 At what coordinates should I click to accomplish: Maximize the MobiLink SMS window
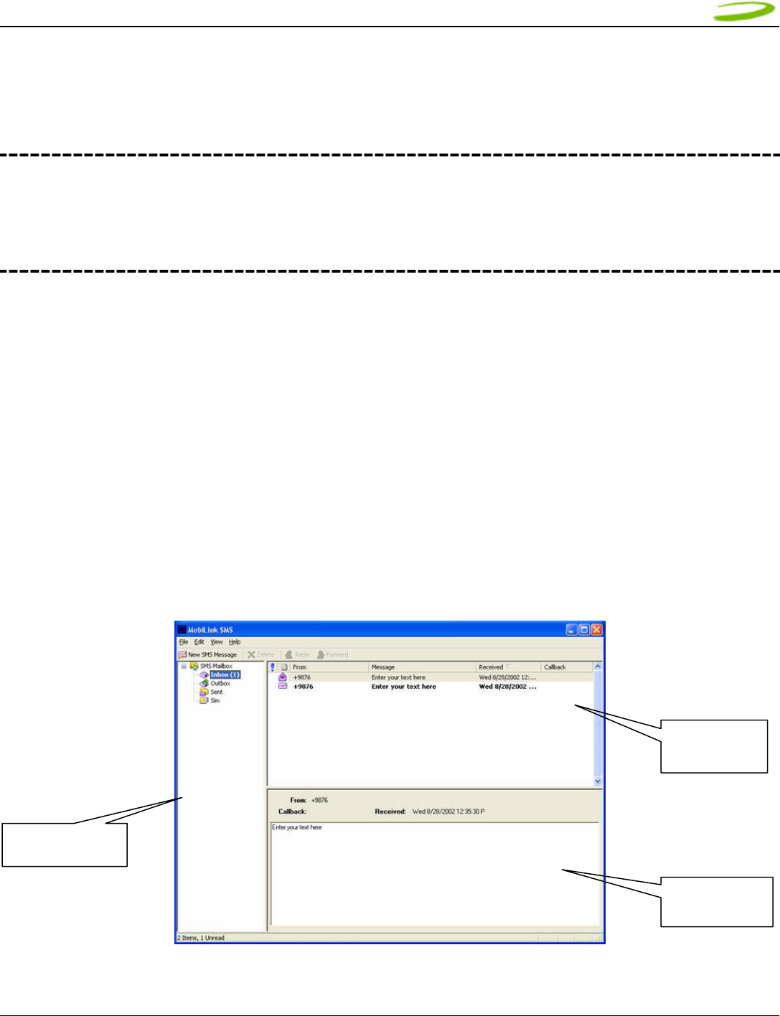click(584, 629)
